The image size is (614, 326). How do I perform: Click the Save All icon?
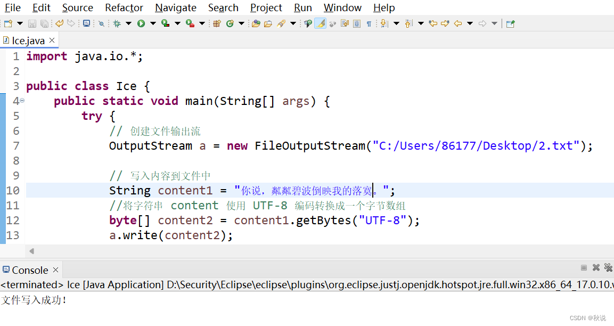pyautogui.click(x=45, y=24)
